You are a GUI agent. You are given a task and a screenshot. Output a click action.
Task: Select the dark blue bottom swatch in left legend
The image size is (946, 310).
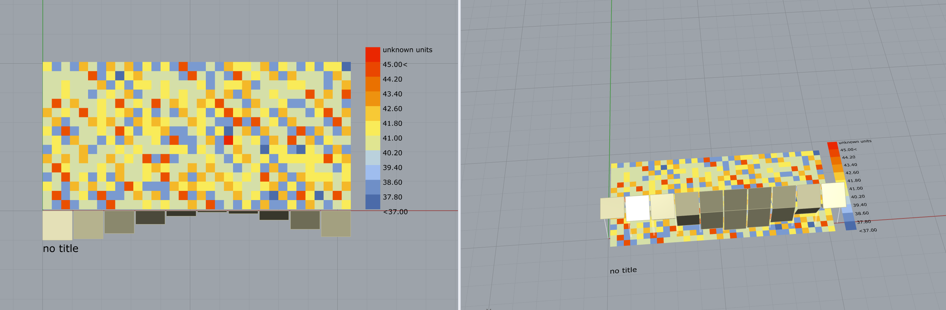[x=372, y=202]
